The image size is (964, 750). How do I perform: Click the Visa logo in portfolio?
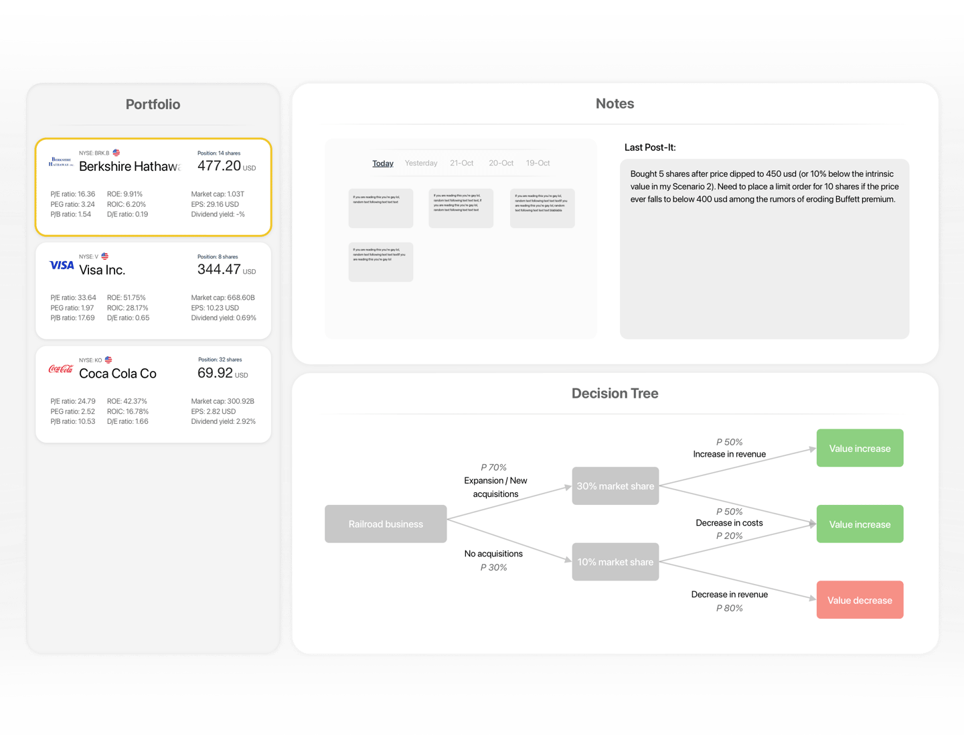(x=62, y=265)
